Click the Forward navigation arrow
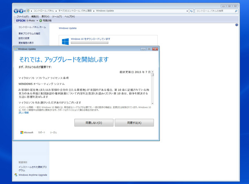 [x=21, y=11]
